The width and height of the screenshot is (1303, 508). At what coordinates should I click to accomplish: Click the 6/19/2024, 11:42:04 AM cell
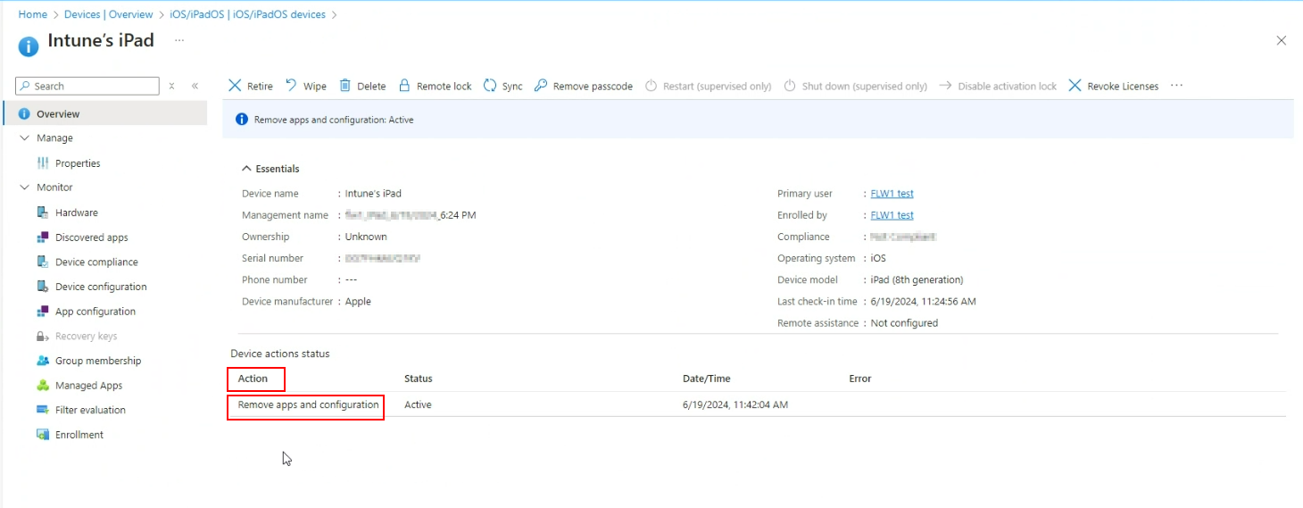tap(735, 404)
